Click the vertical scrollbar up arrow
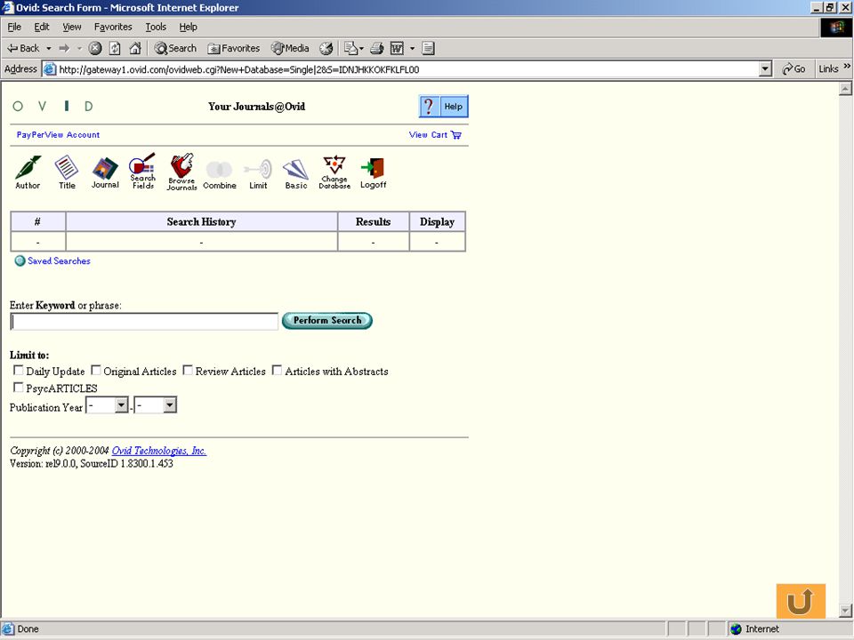This screenshot has height=640, width=854. (x=845, y=89)
